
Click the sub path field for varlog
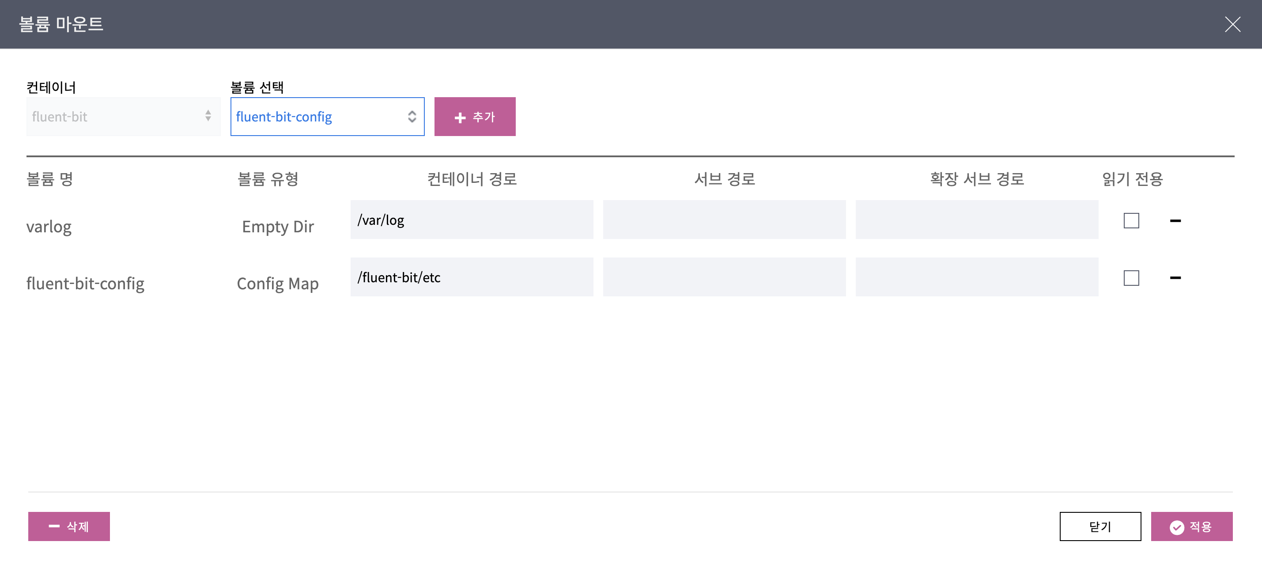point(724,220)
